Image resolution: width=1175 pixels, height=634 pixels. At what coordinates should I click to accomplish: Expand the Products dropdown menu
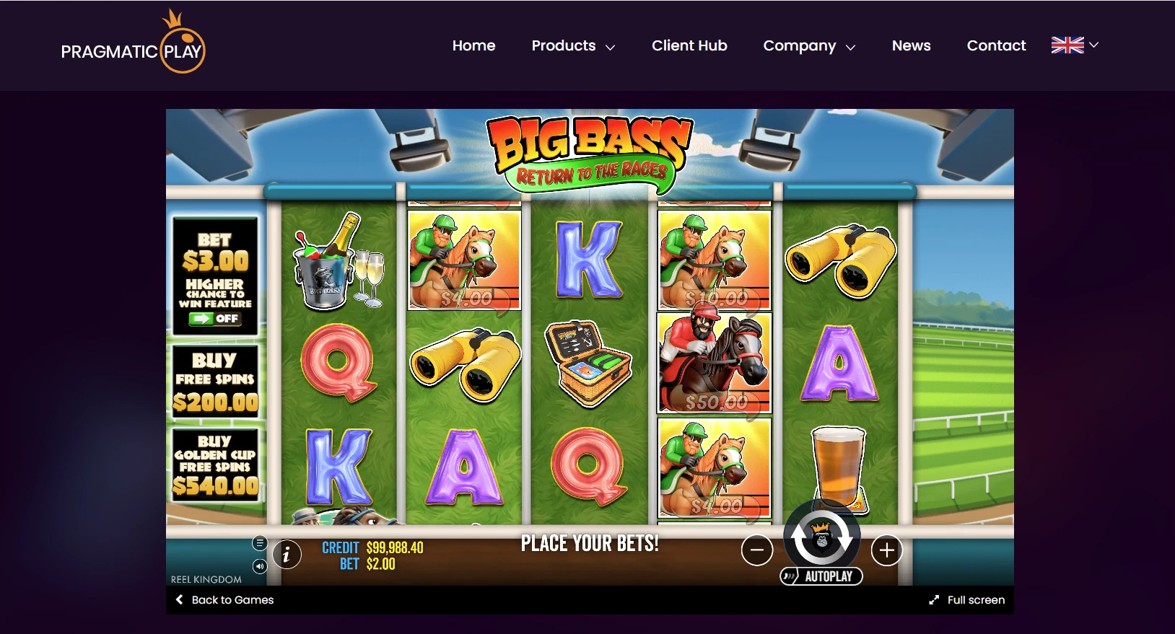click(573, 45)
